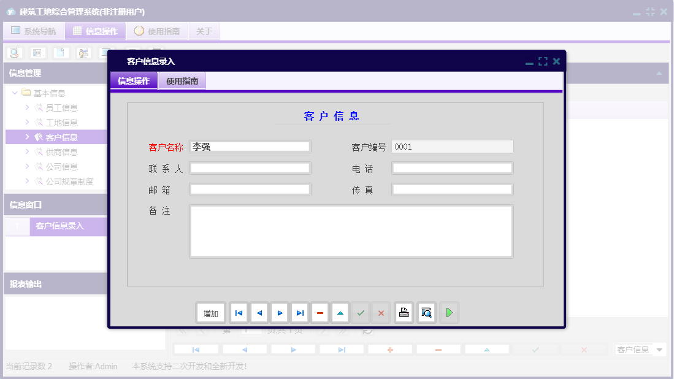This screenshot has width=674, height=379.
Task: Collapse the 基本信息 folder
Action: click(x=14, y=93)
